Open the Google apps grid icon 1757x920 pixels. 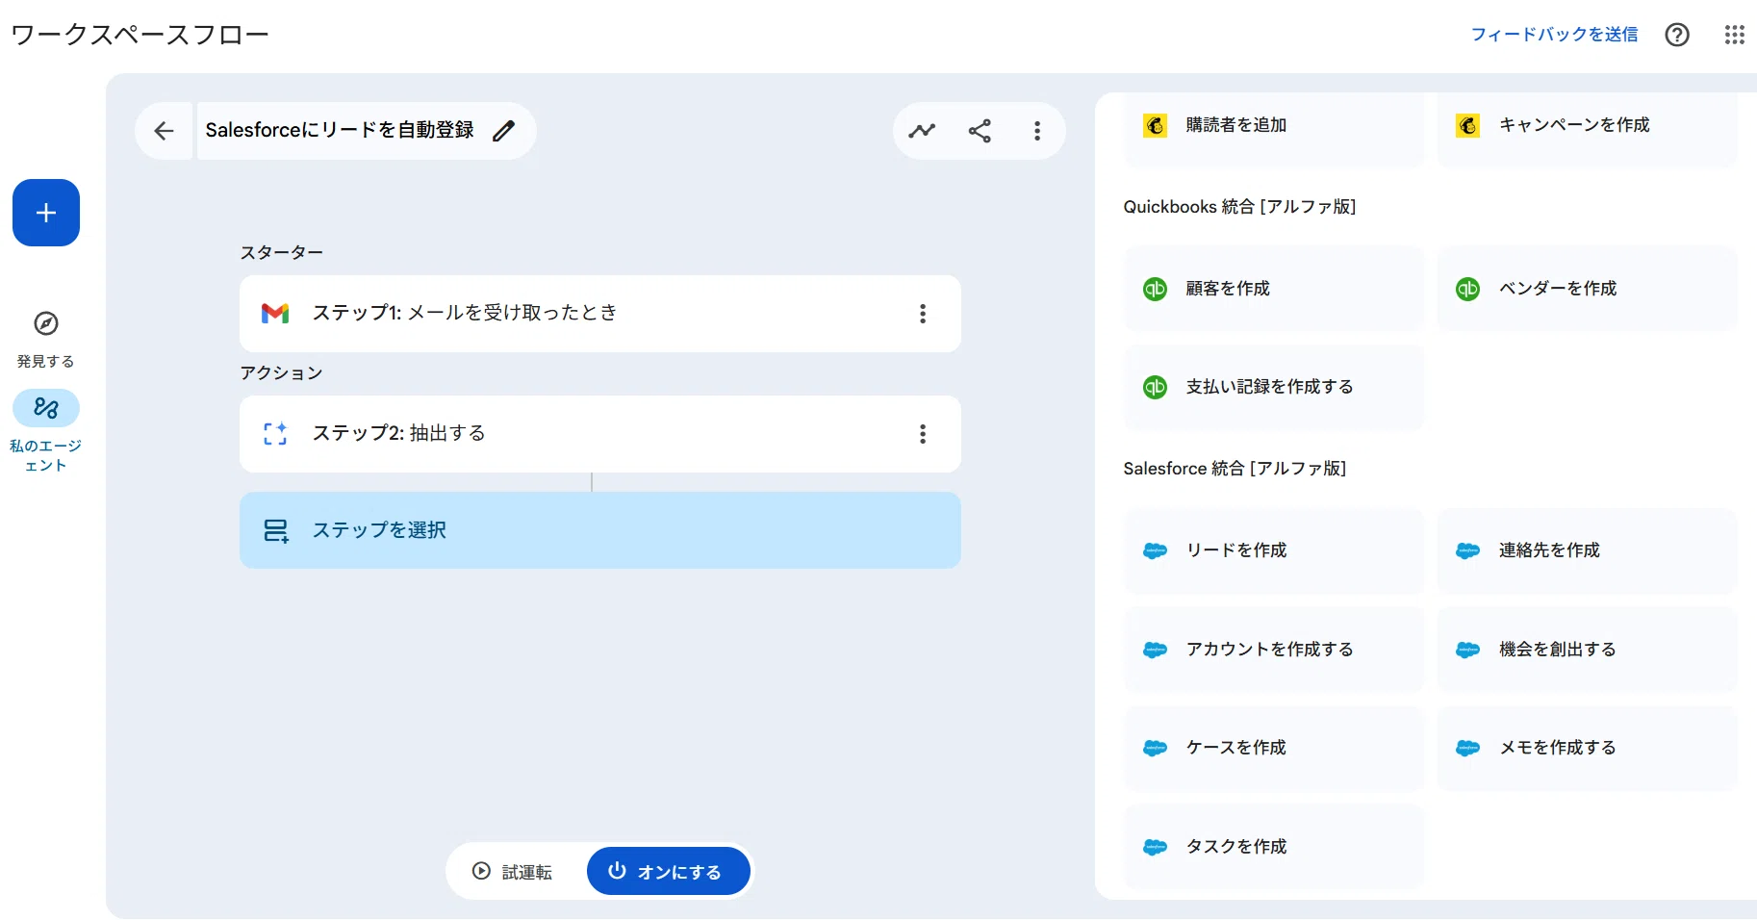pyautogui.click(x=1734, y=35)
